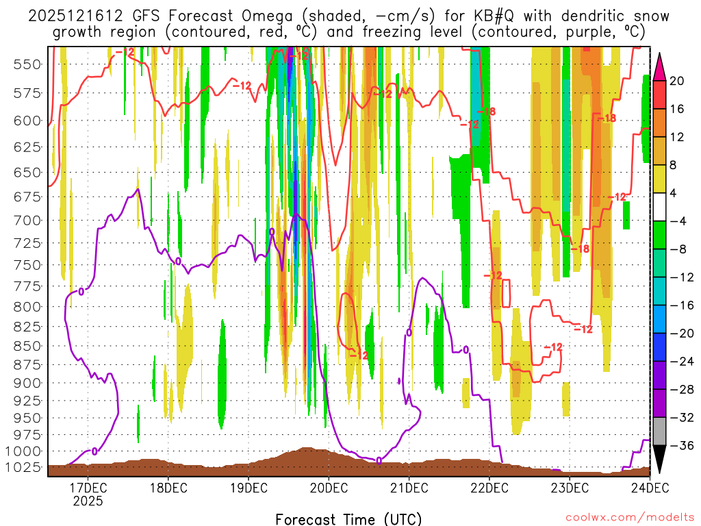Click the '1000' pressure level label

pyautogui.click(x=23, y=451)
